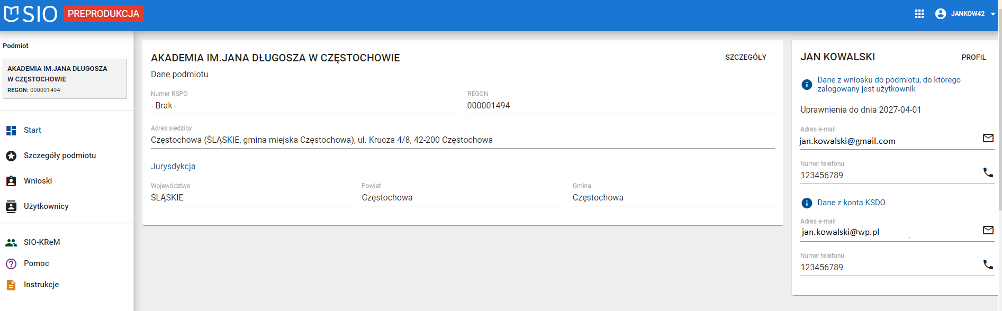Click the SIO-KReM people icon

(x=11, y=242)
